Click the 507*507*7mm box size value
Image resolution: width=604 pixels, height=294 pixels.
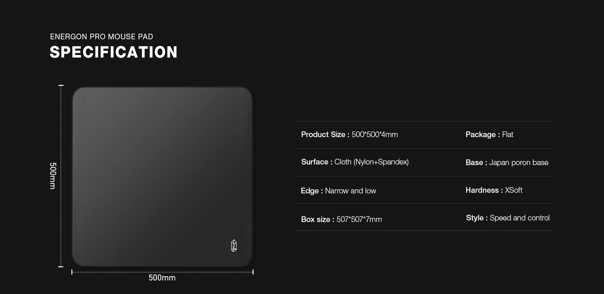[x=359, y=219]
